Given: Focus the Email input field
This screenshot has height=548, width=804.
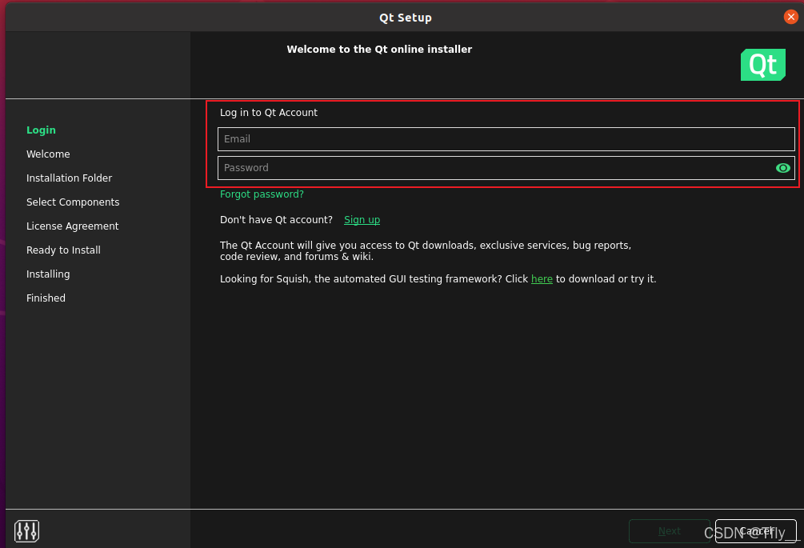Looking at the screenshot, I should point(506,139).
